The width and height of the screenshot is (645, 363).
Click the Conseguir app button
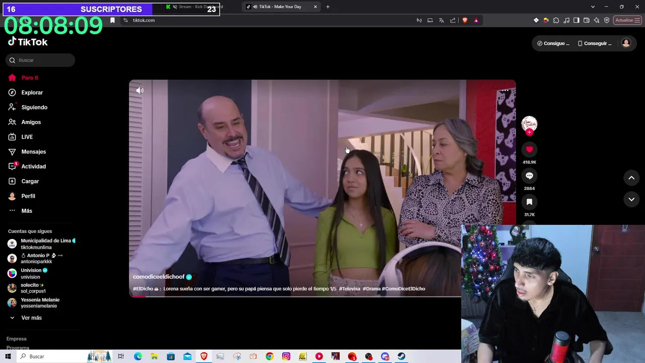(x=595, y=43)
